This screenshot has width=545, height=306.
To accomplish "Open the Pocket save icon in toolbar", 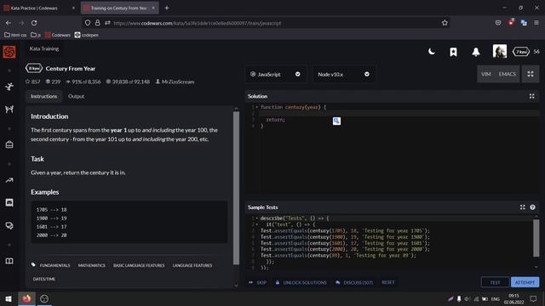I will pyautogui.click(x=498, y=23).
